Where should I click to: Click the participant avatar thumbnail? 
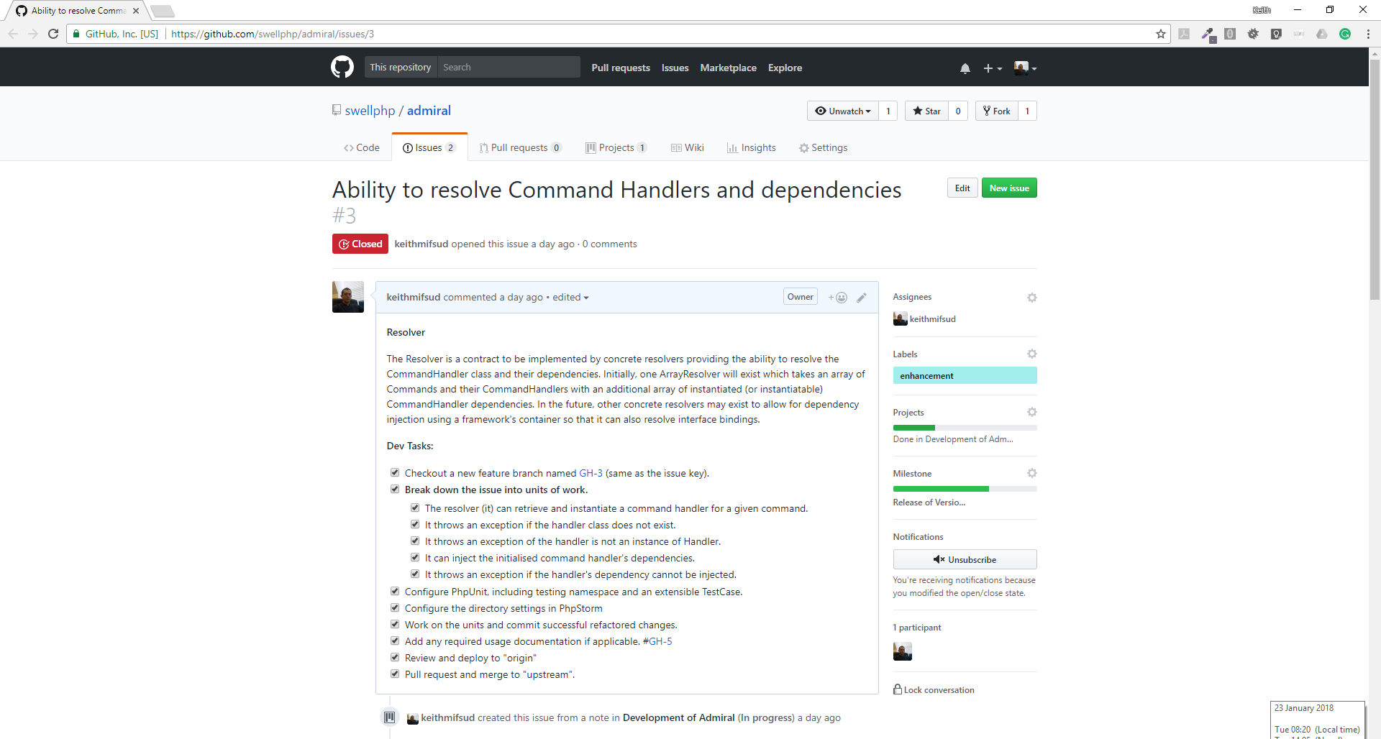[x=902, y=651]
